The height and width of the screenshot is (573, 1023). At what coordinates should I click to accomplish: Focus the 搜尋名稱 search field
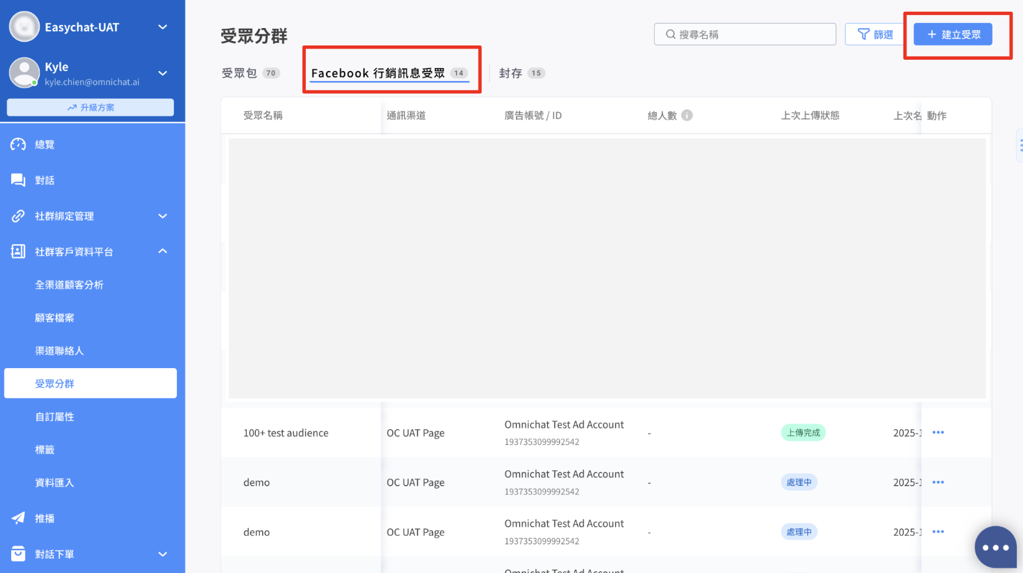pos(745,34)
